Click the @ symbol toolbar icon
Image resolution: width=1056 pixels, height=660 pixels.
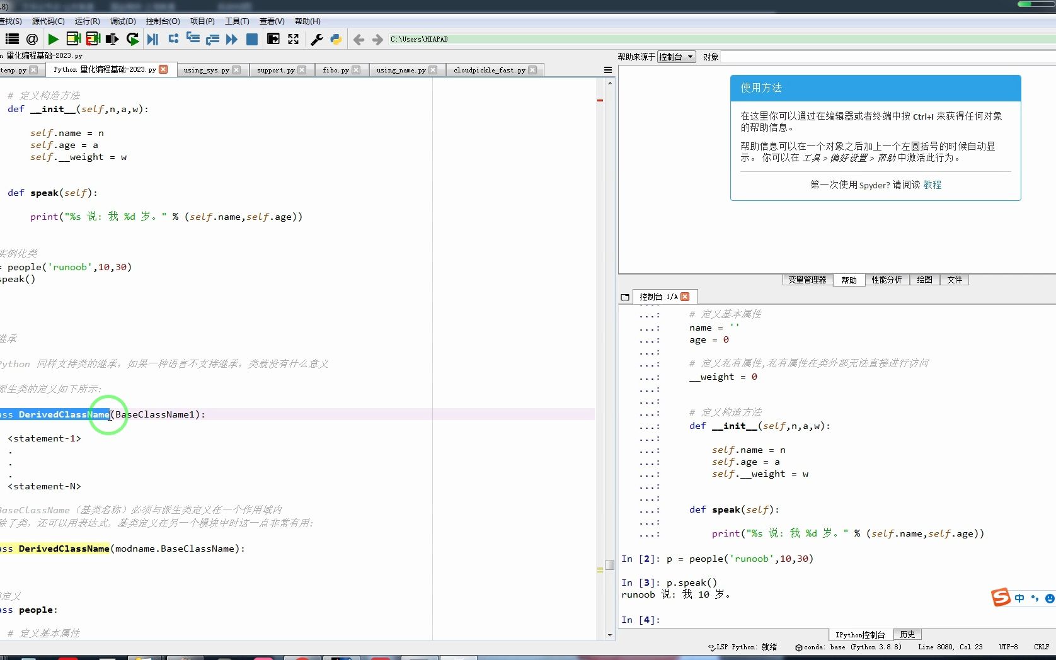coord(32,39)
